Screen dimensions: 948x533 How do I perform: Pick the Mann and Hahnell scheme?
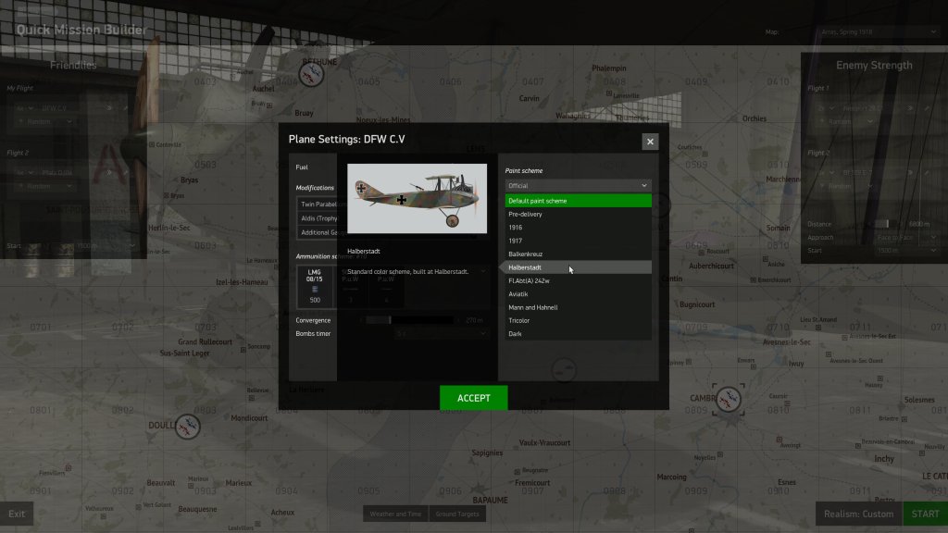pos(578,307)
